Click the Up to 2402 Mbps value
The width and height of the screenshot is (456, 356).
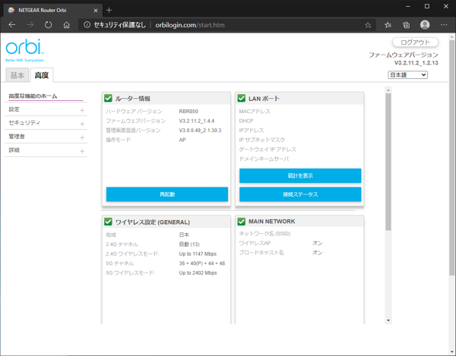[x=198, y=273]
